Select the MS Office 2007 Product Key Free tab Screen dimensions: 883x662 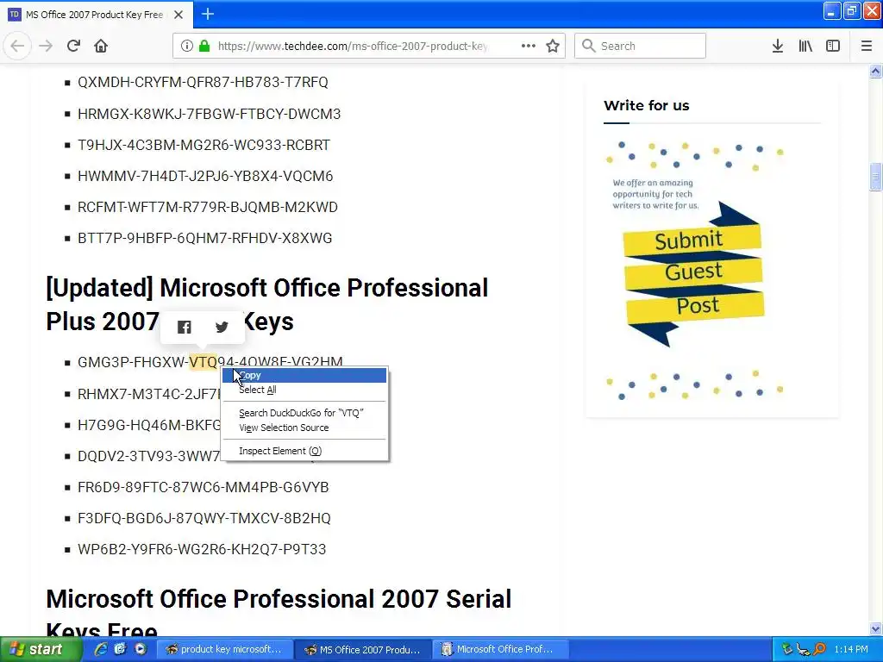(x=97, y=15)
